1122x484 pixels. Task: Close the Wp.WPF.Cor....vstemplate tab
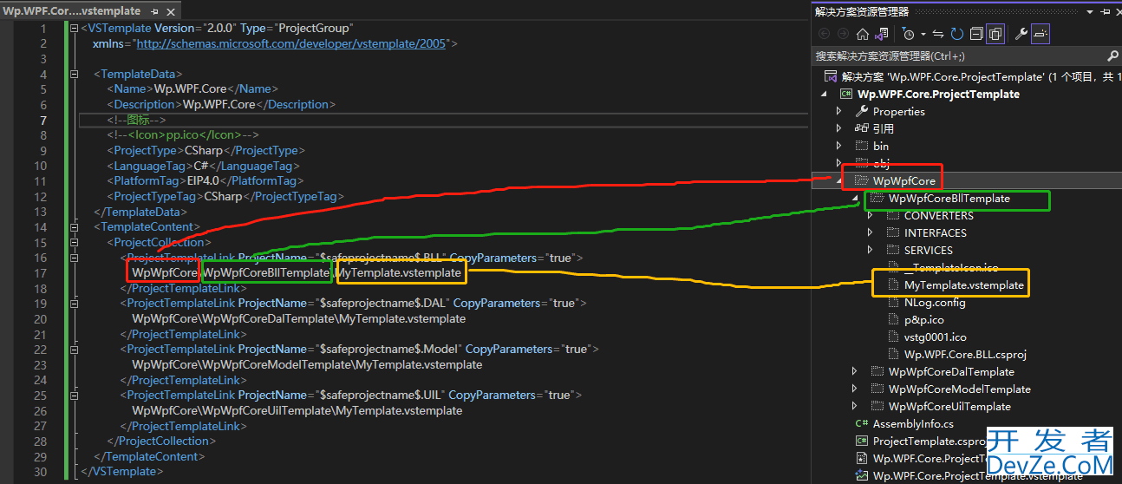coord(170,11)
